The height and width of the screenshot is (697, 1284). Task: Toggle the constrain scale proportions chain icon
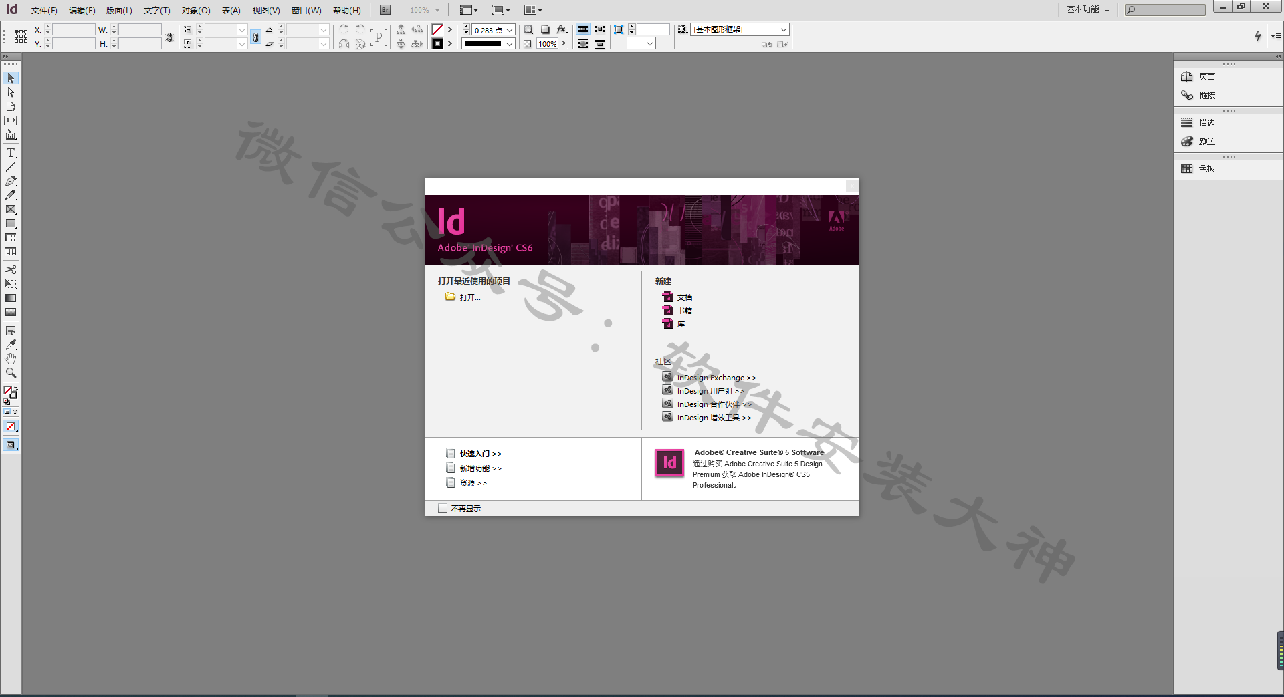coord(255,37)
